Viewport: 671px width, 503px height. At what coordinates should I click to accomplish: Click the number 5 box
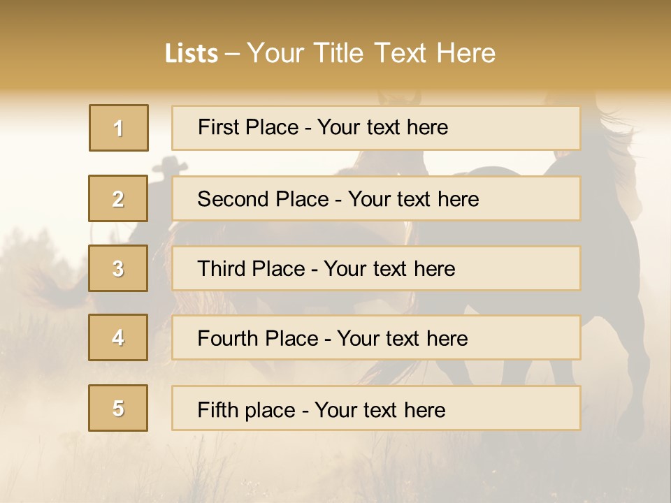(x=118, y=408)
